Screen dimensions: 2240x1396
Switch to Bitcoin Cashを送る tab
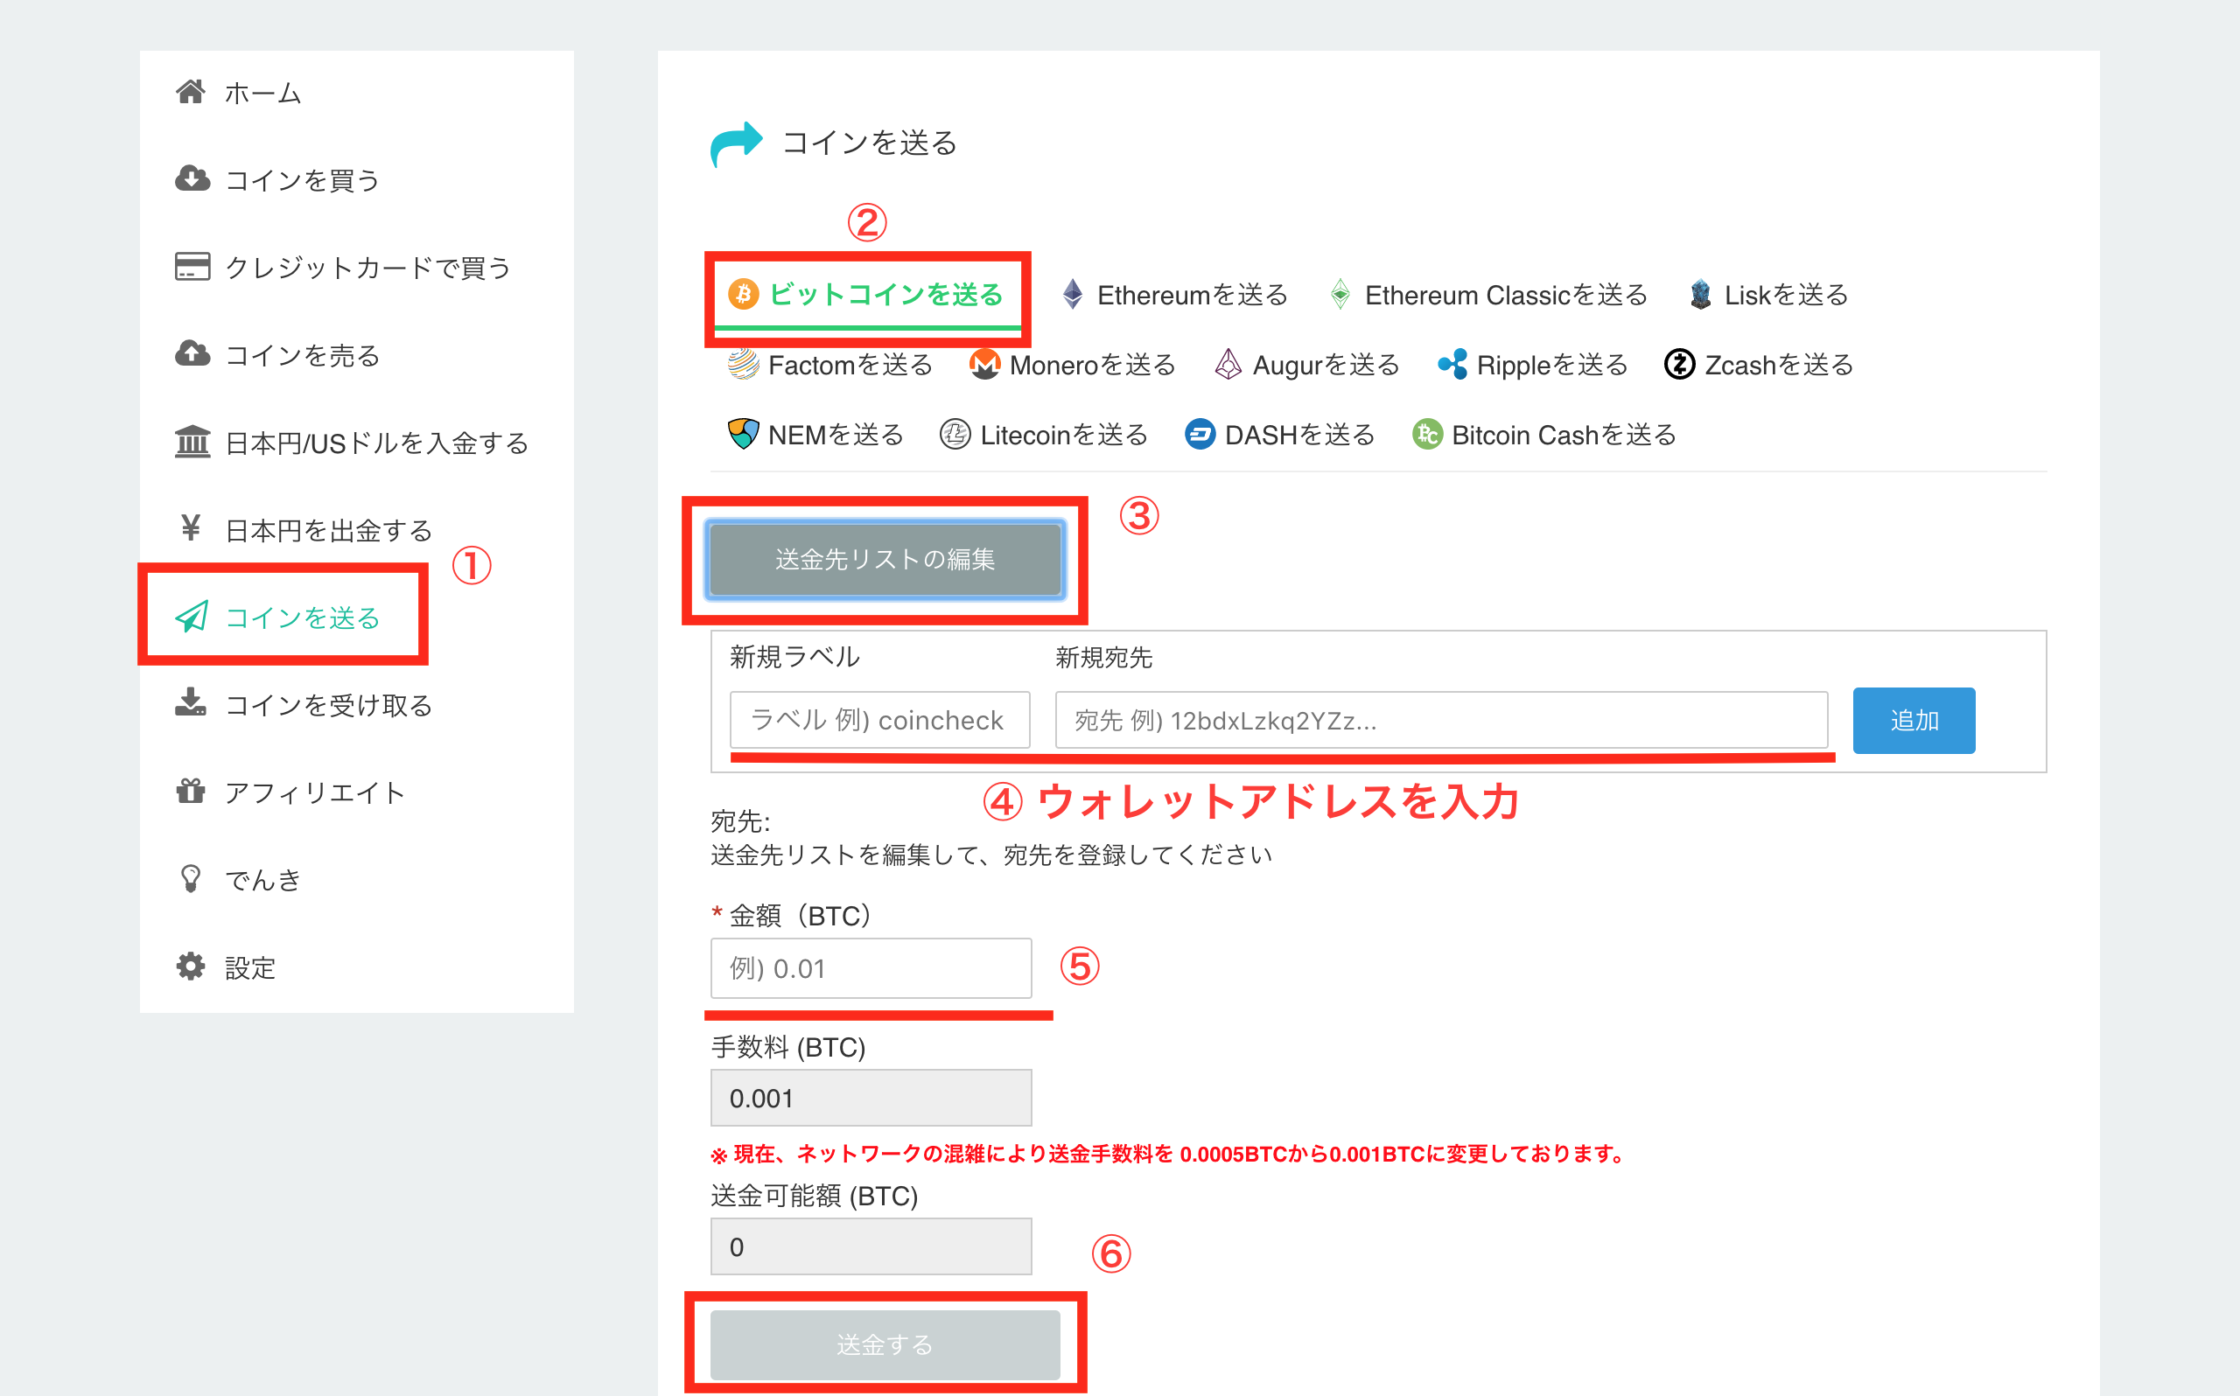1543,434
